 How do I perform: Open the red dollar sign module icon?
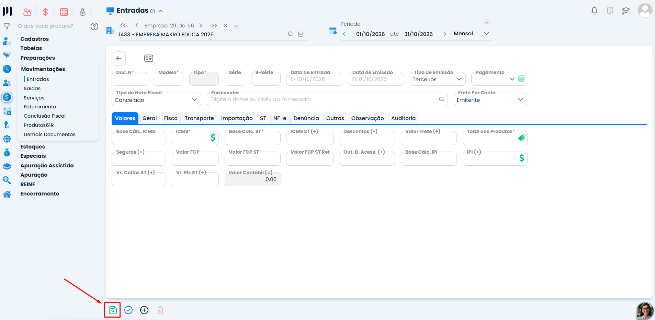(45, 12)
